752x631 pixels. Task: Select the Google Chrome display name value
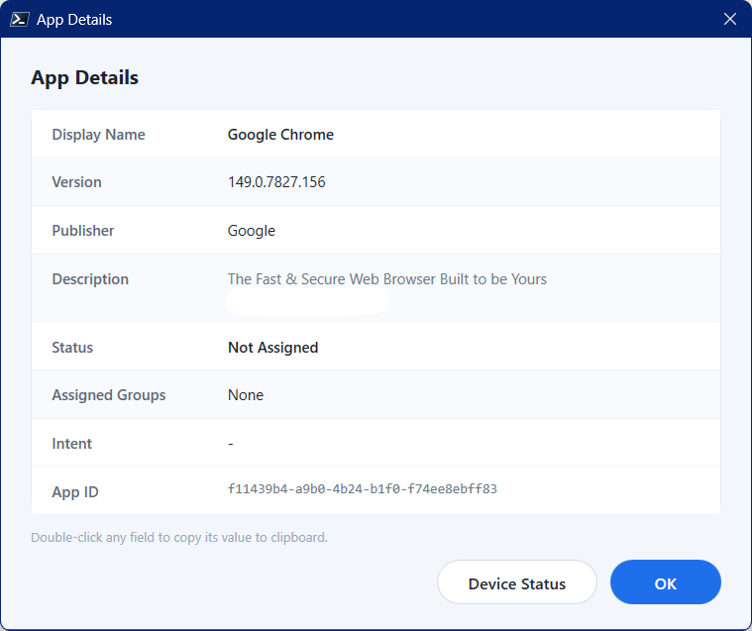pos(280,135)
